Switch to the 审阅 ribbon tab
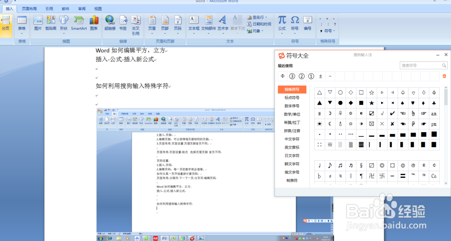Image resolution: width=451 pixels, height=241 pixels. [x=82, y=9]
